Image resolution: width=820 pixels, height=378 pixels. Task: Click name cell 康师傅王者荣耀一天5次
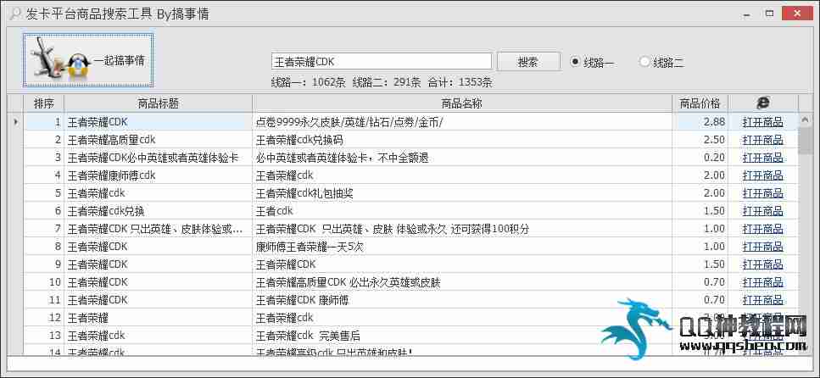[x=462, y=247]
